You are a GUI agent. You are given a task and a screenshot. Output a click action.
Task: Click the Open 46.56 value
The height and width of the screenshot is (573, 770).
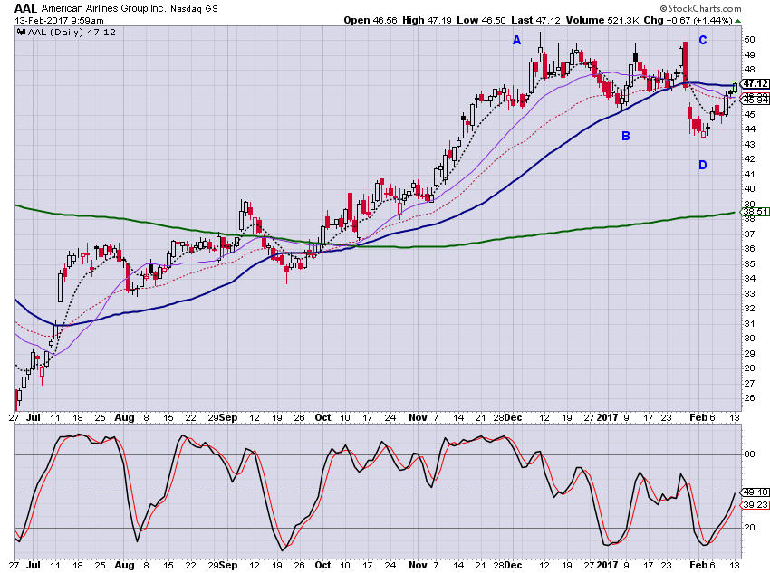point(371,20)
